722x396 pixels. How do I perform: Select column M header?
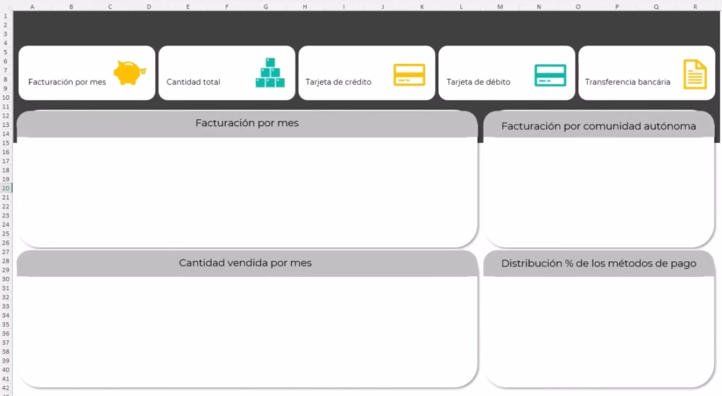tap(500, 6)
